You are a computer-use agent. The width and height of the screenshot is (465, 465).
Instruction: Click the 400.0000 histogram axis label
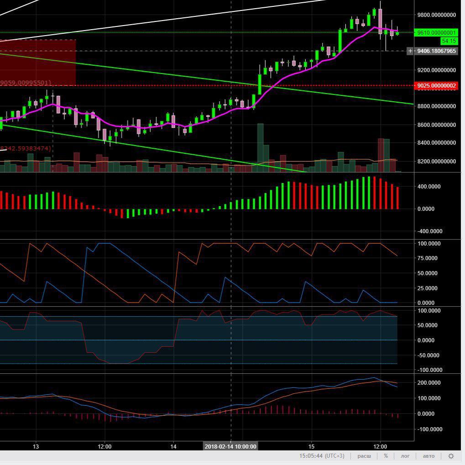[429, 187]
